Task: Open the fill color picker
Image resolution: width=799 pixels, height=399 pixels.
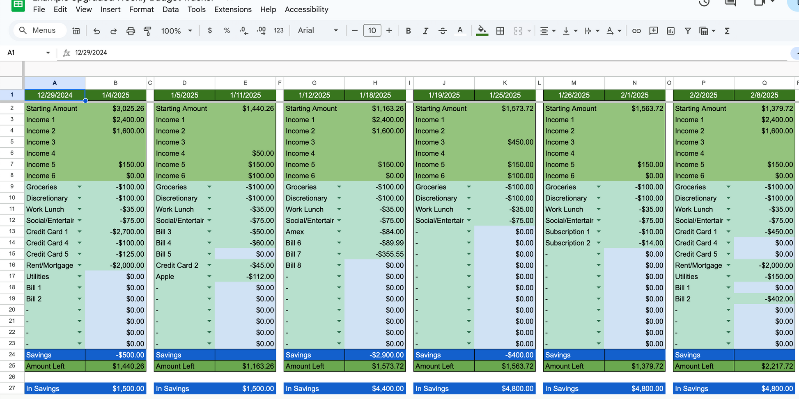Action: click(482, 31)
